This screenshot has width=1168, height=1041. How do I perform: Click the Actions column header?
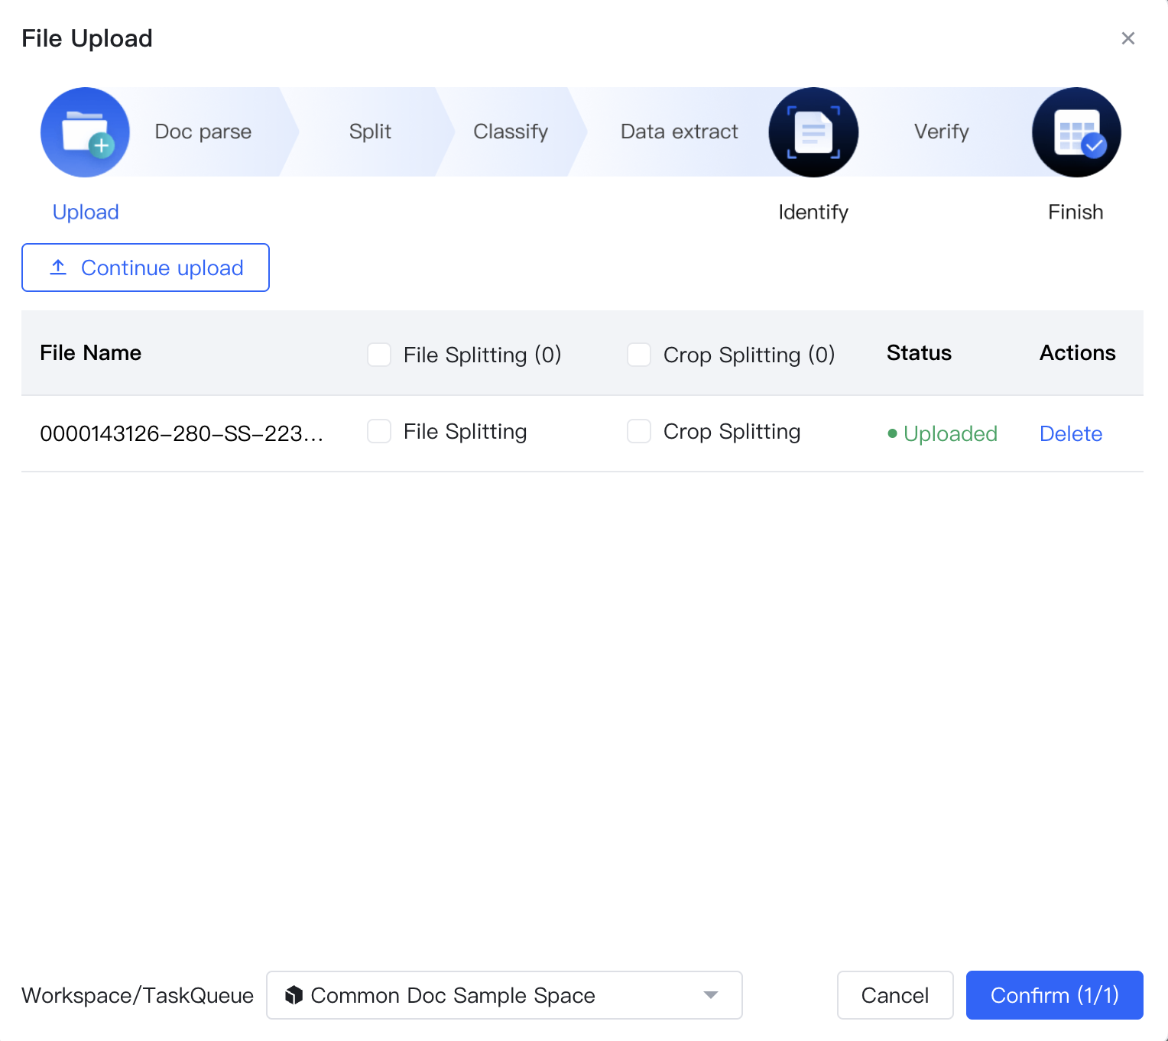tap(1078, 352)
